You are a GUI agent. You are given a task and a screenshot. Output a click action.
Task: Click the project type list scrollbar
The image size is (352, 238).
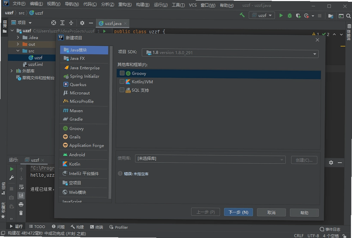coord(110,122)
